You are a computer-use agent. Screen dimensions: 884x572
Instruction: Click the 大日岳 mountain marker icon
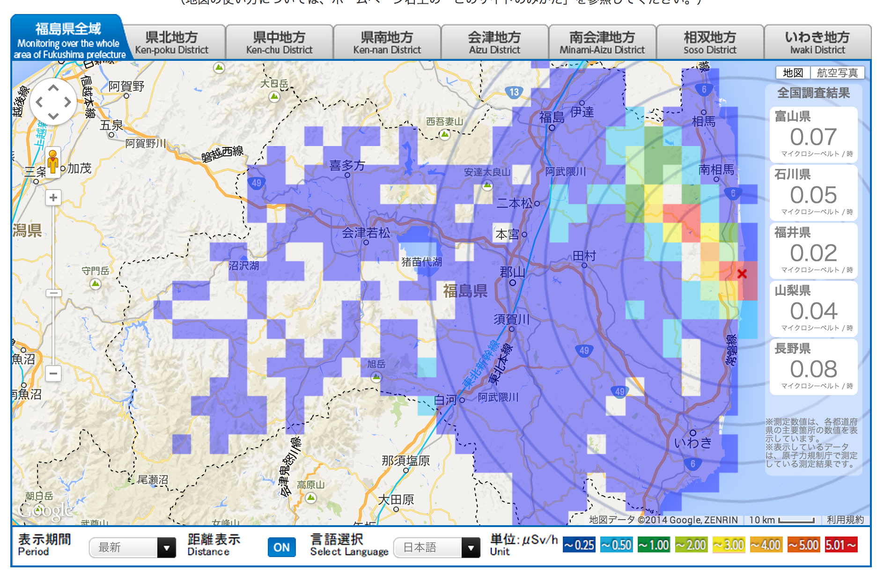[x=274, y=97]
